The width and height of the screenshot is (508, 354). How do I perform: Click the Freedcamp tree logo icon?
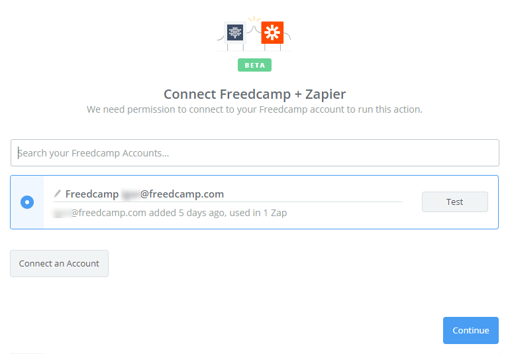pos(235,32)
